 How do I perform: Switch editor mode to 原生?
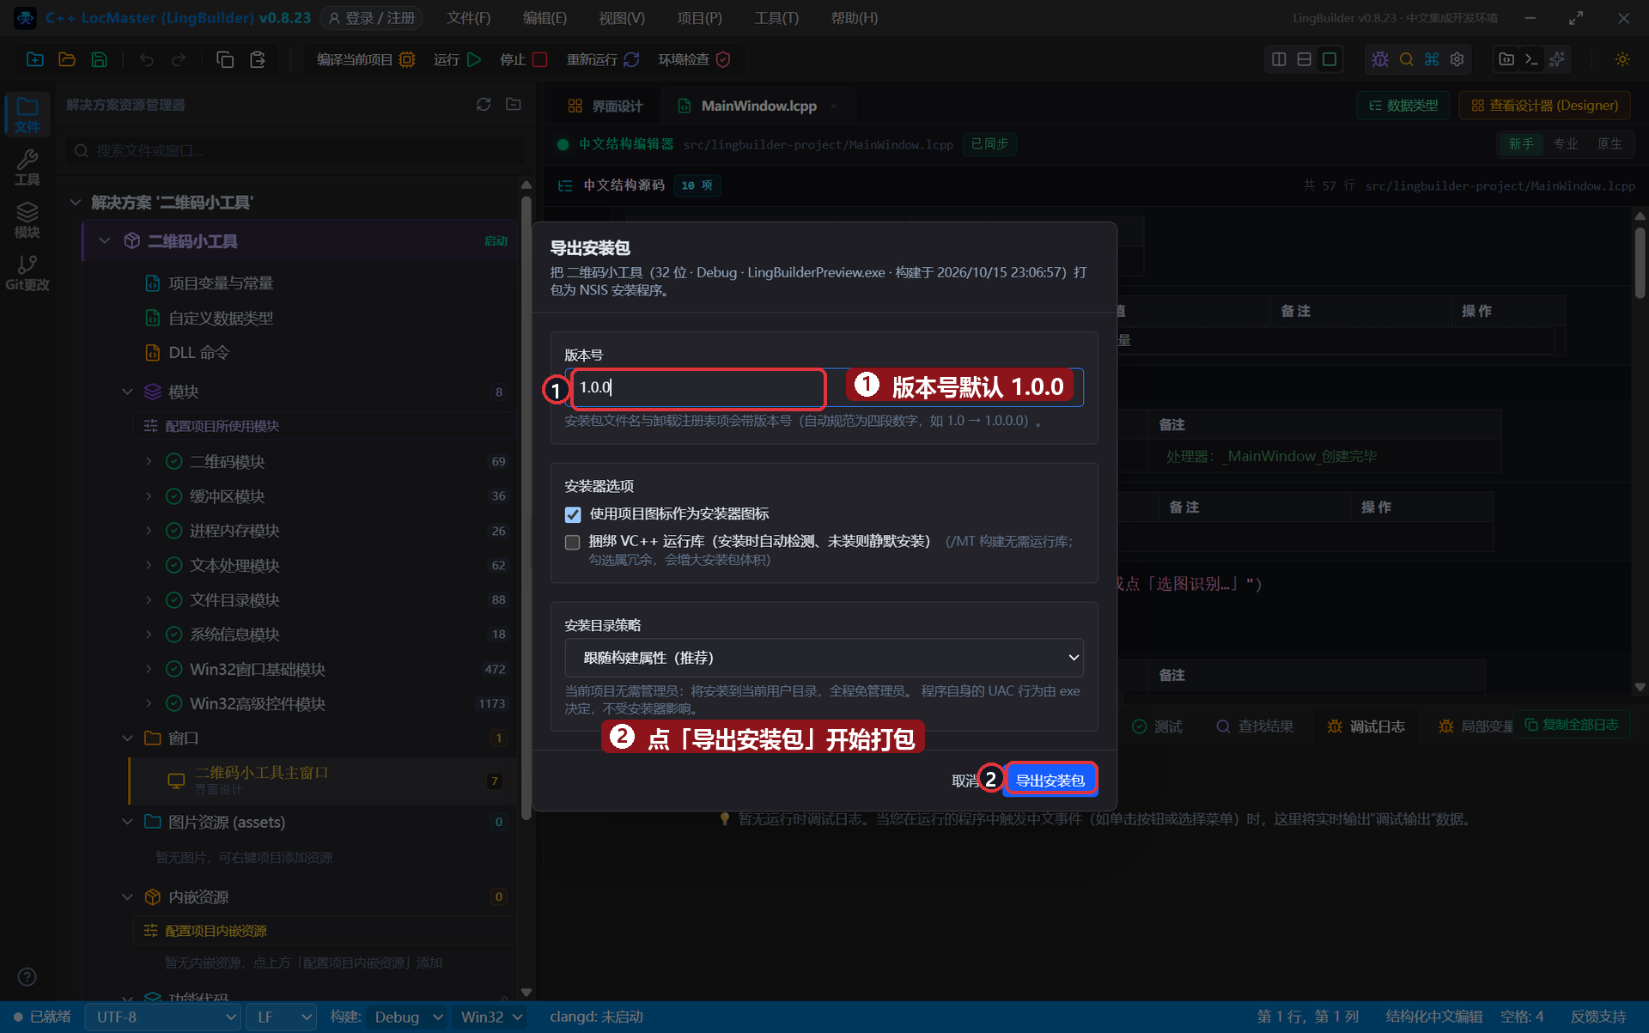1609,143
